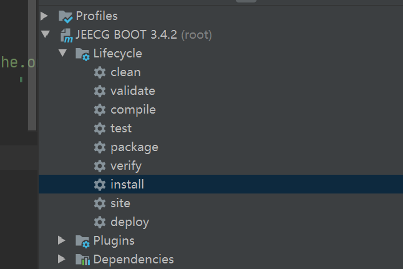Select the verify lifecycle goal

point(126,166)
